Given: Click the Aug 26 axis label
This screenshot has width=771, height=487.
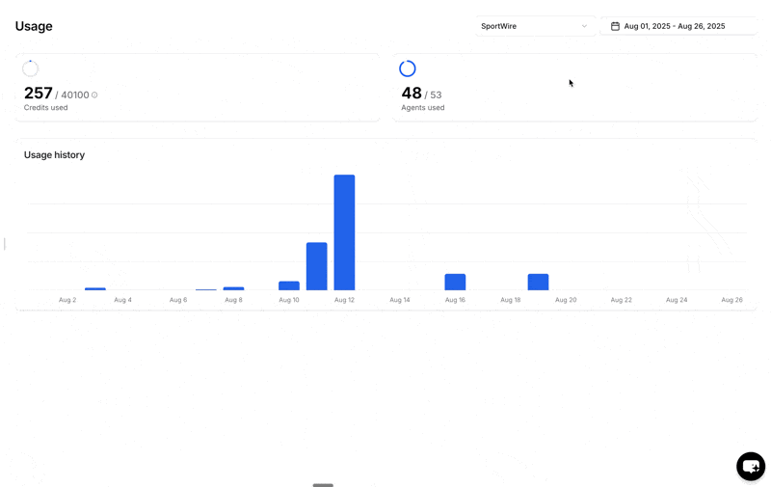Looking at the screenshot, I should coord(731,300).
